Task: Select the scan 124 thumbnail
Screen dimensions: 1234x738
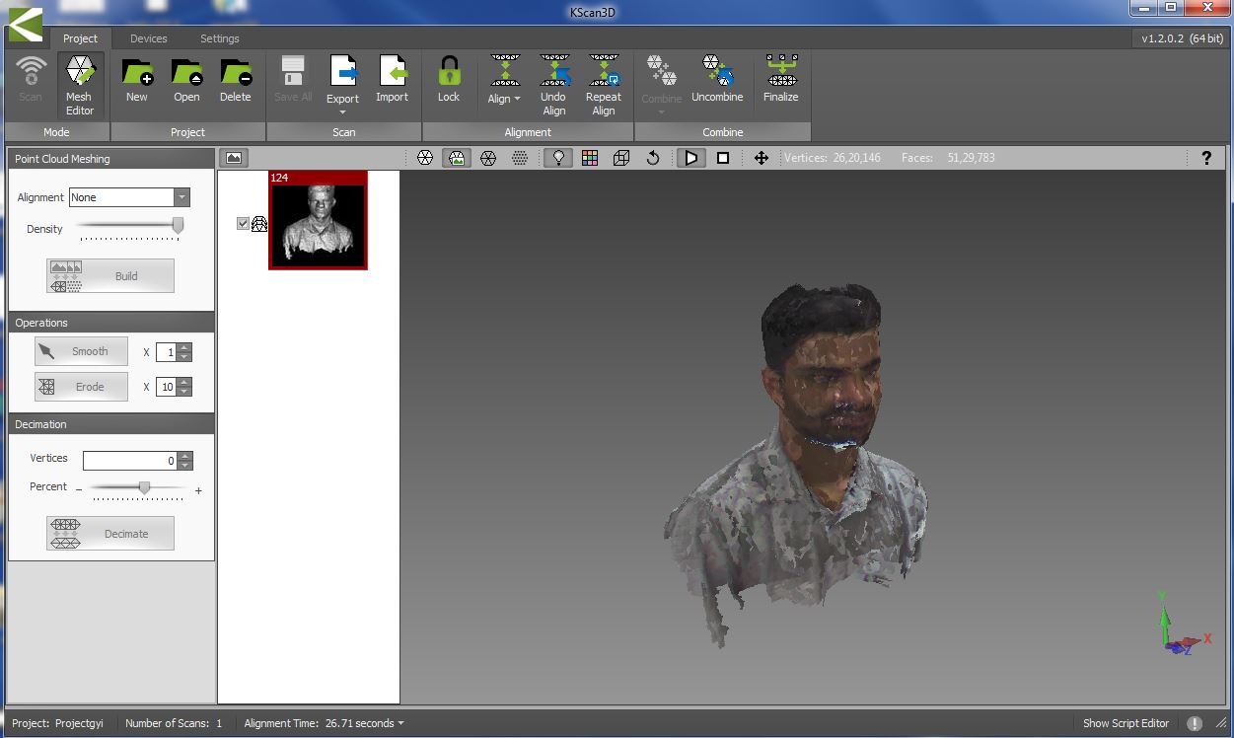Action: point(318,224)
